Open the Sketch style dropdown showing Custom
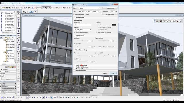 pos(83,25)
